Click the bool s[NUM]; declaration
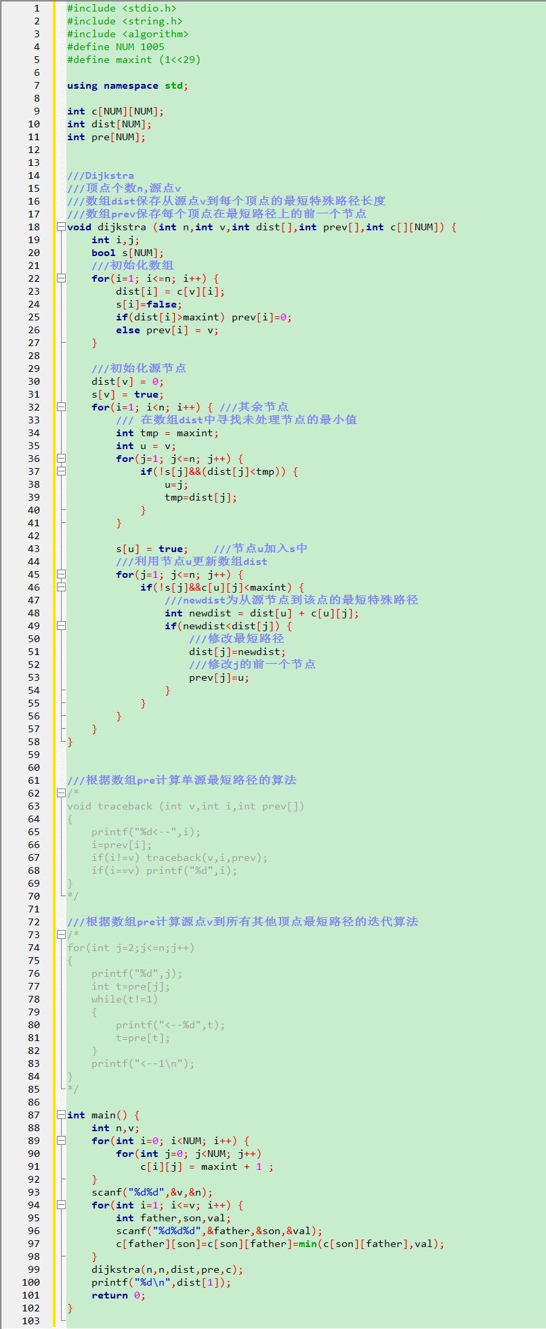Screen dimensions: 546x1329 [128, 253]
